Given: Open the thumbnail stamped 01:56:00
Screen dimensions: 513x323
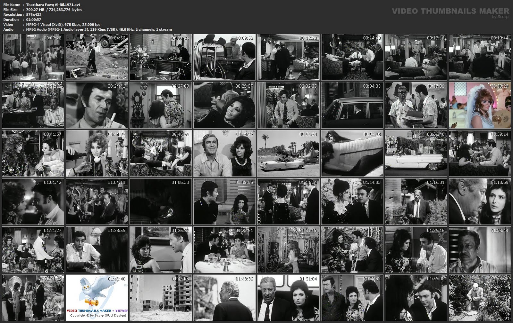Looking at the screenshot, I should (416, 298).
